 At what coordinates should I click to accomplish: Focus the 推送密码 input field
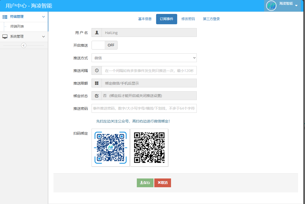click(144, 108)
